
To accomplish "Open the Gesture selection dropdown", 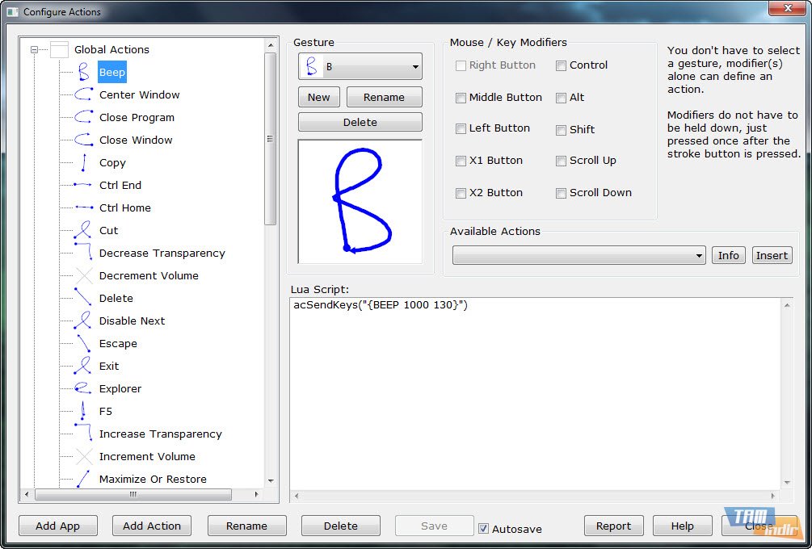I will 360,67.
